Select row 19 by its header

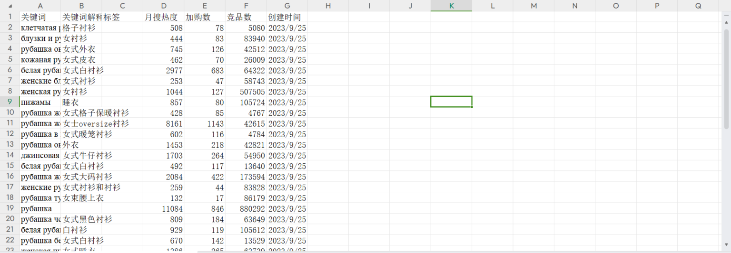click(x=10, y=208)
